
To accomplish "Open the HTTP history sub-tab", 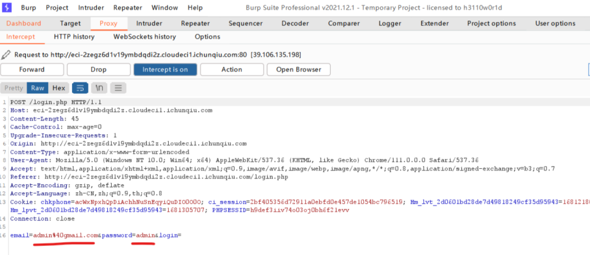I will point(74,37).
